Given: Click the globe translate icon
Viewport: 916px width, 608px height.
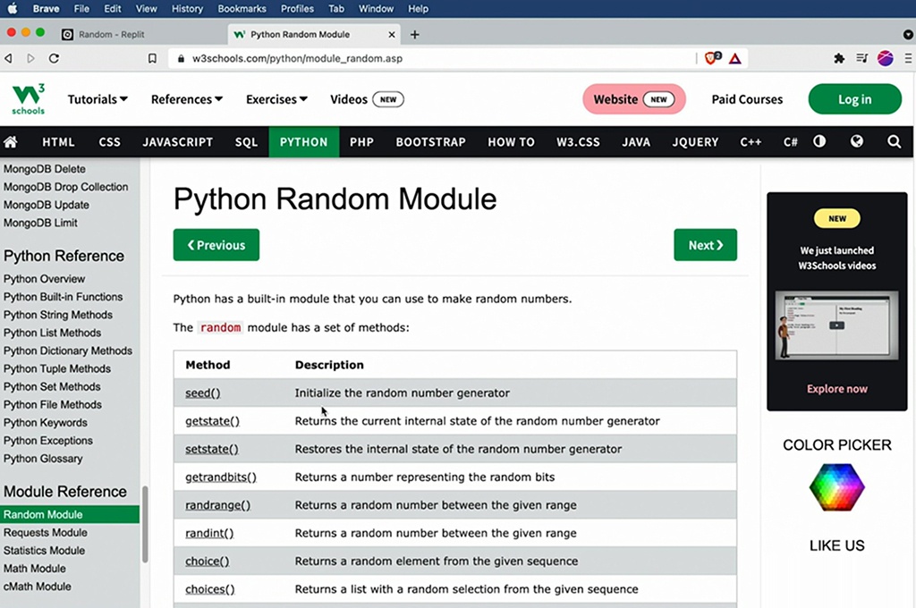Looking at the screenshot, I should (x=856, y=142).
